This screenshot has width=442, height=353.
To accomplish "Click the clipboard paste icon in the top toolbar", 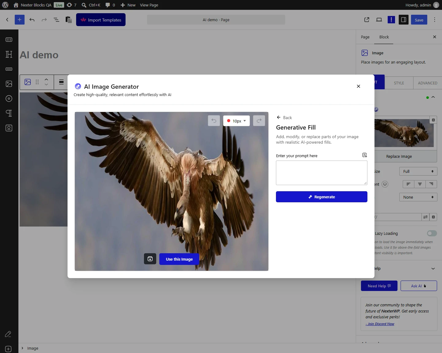I will 69,20.
